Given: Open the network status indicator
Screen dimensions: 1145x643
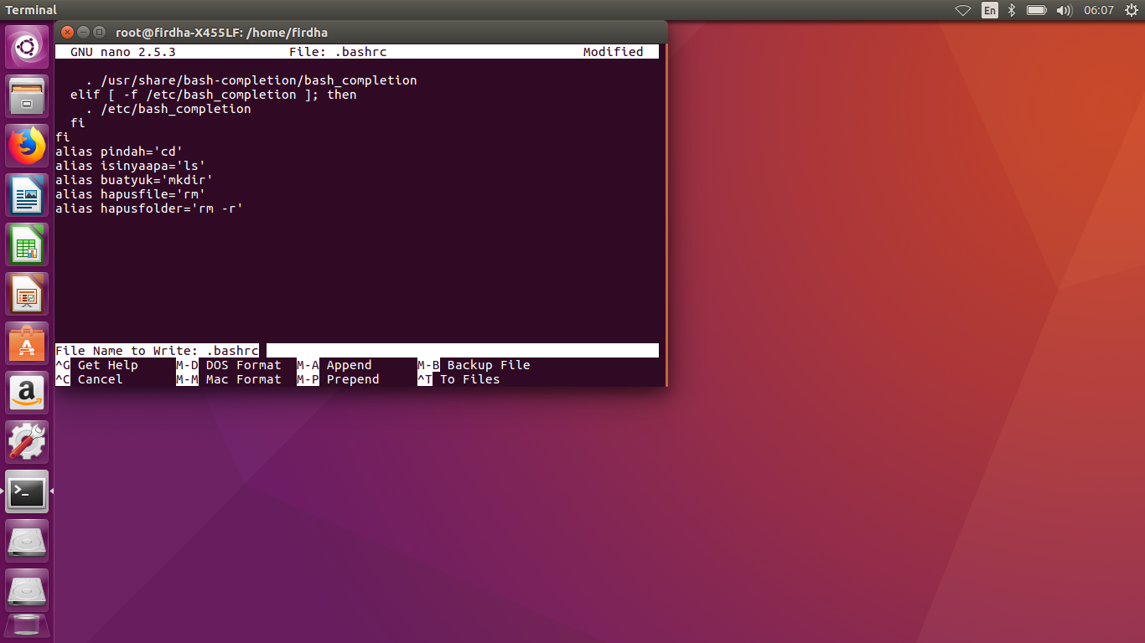Looking at the screenshot, I should click(962, 10).
